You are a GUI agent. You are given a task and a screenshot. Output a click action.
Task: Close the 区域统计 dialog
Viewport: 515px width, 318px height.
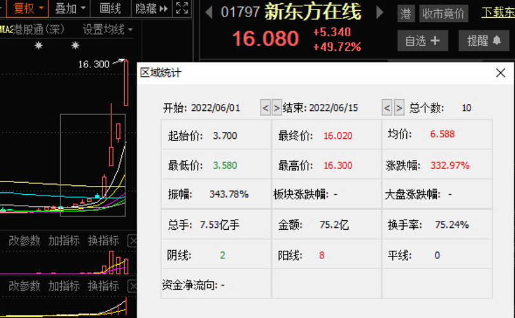500,73
